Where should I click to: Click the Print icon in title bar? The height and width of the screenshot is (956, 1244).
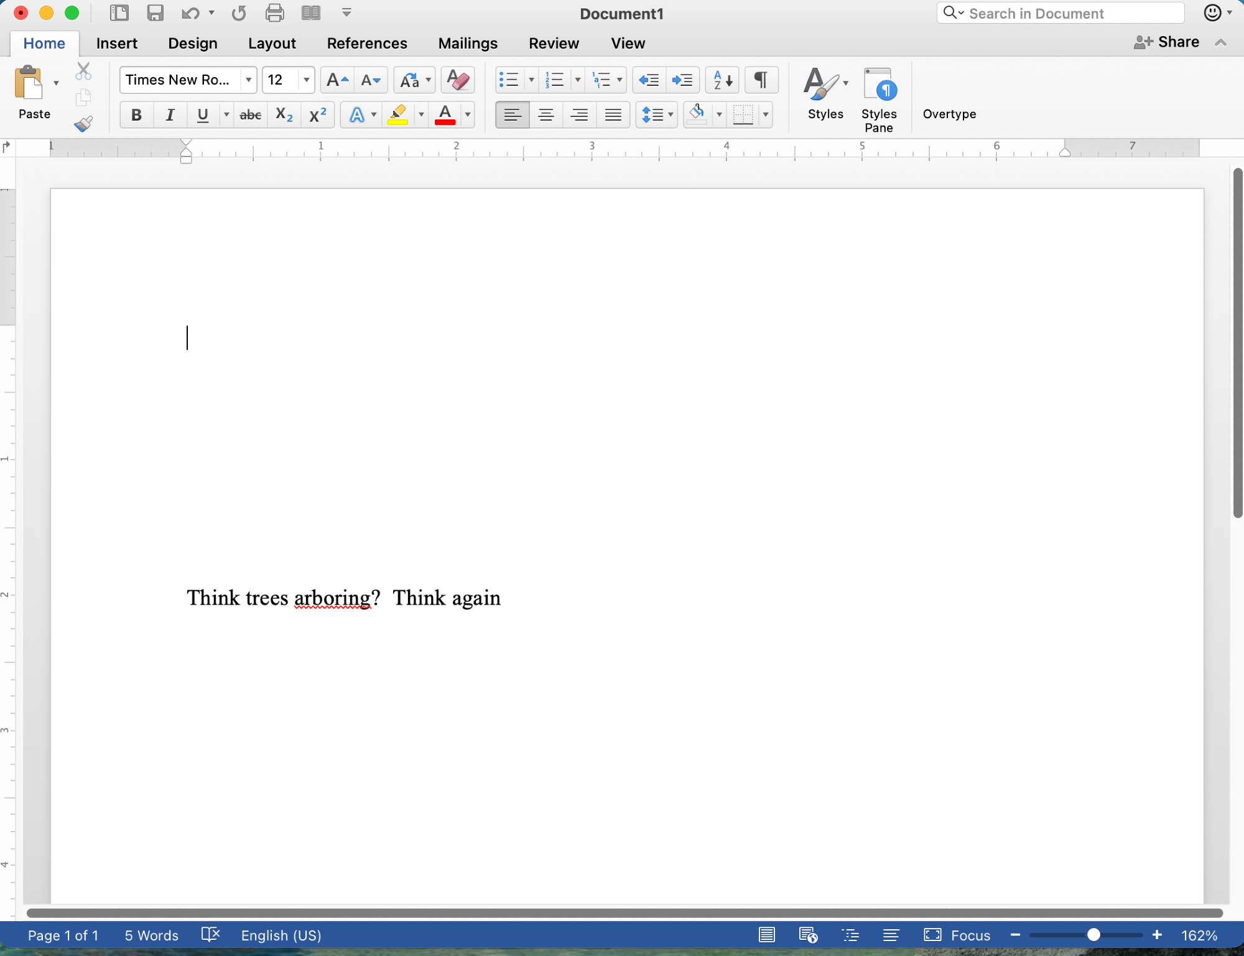click(x=274, y=13)
